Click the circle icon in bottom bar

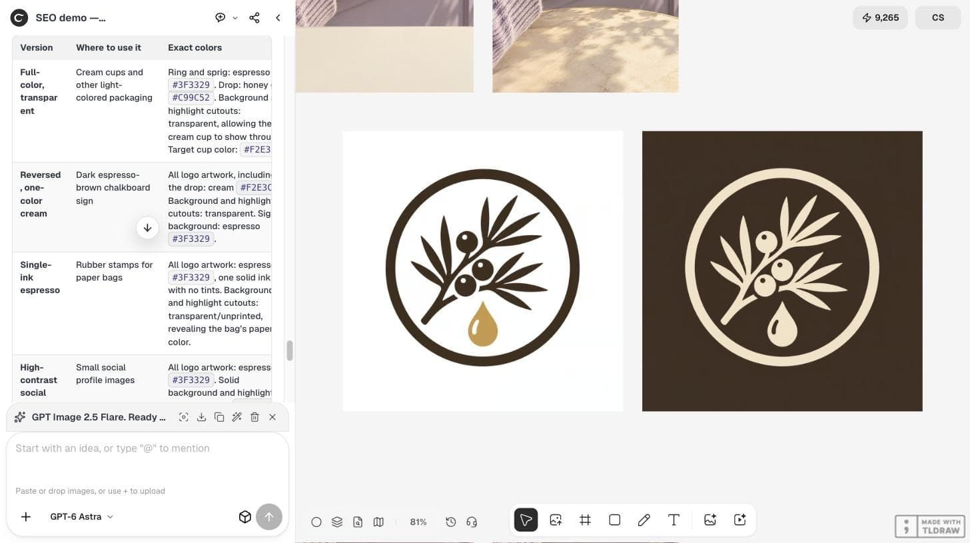pos(316,522)
